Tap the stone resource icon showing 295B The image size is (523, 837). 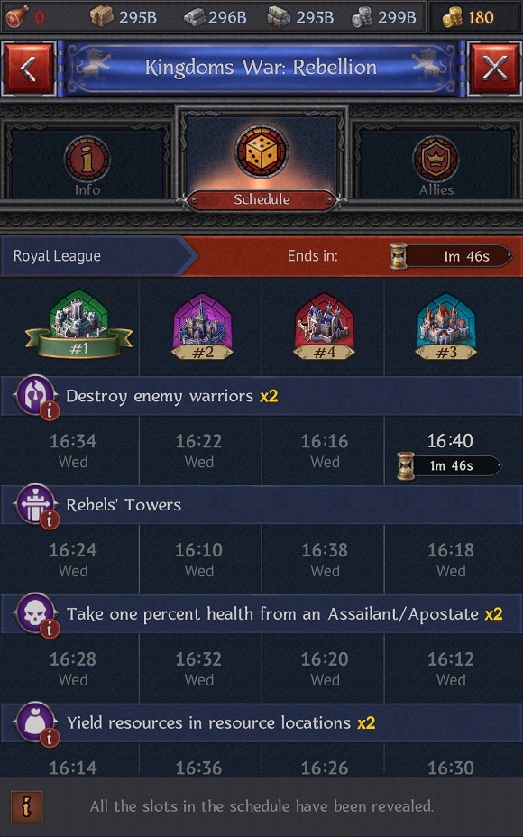point(280,18)
